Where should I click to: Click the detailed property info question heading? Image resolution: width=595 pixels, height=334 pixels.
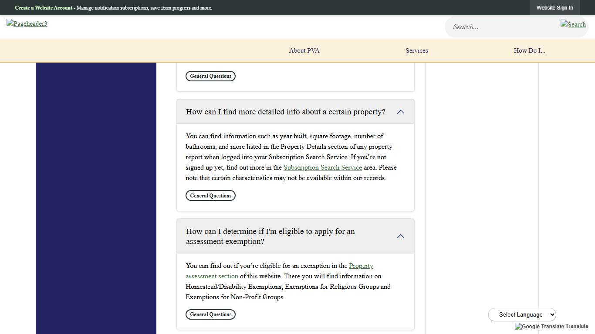285,112
